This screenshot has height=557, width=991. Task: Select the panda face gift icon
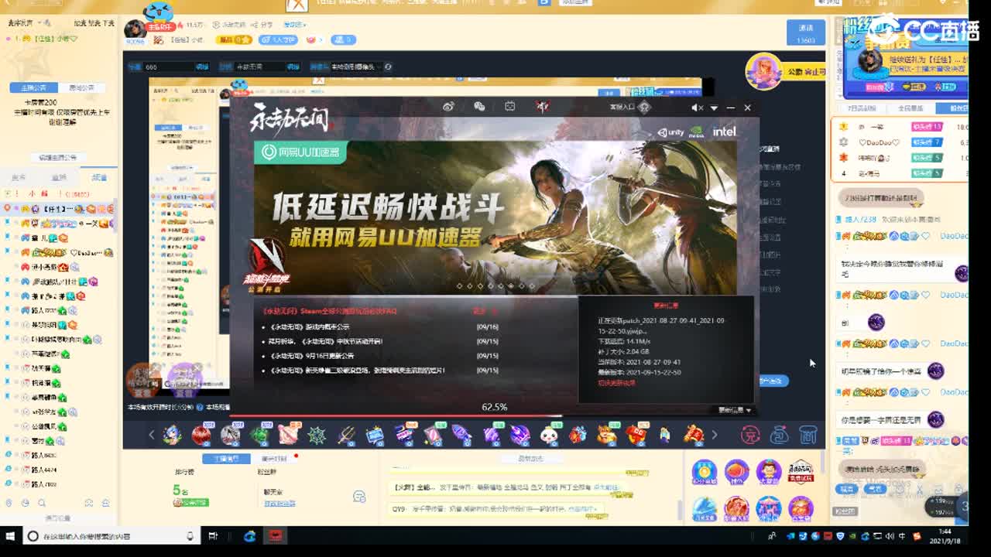549,436
